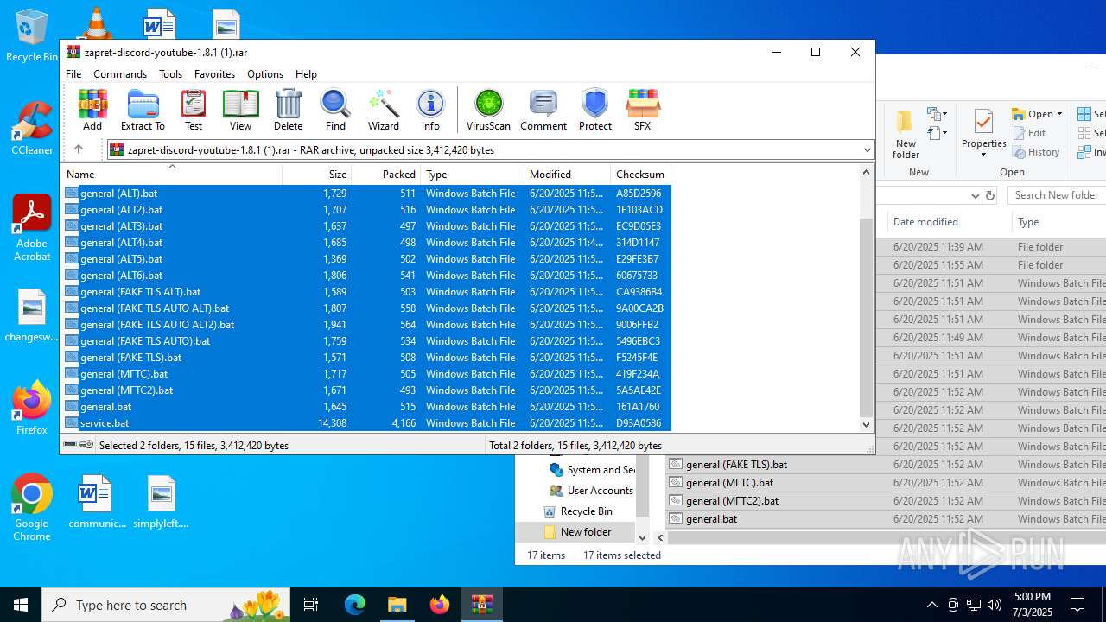Image resolution: width=1106 pixels, height=622 pixels.
Task: Expand the Open dropdown arrow in Explorer
Action: point(1060,114)
